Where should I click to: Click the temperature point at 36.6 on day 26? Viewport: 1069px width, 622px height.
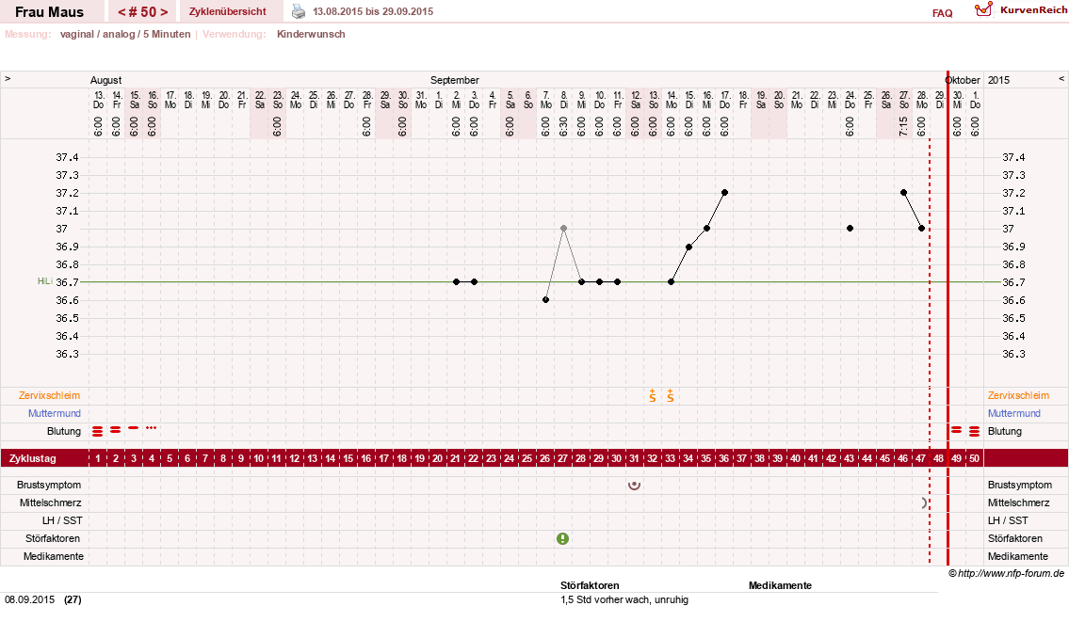click(545, 300)
